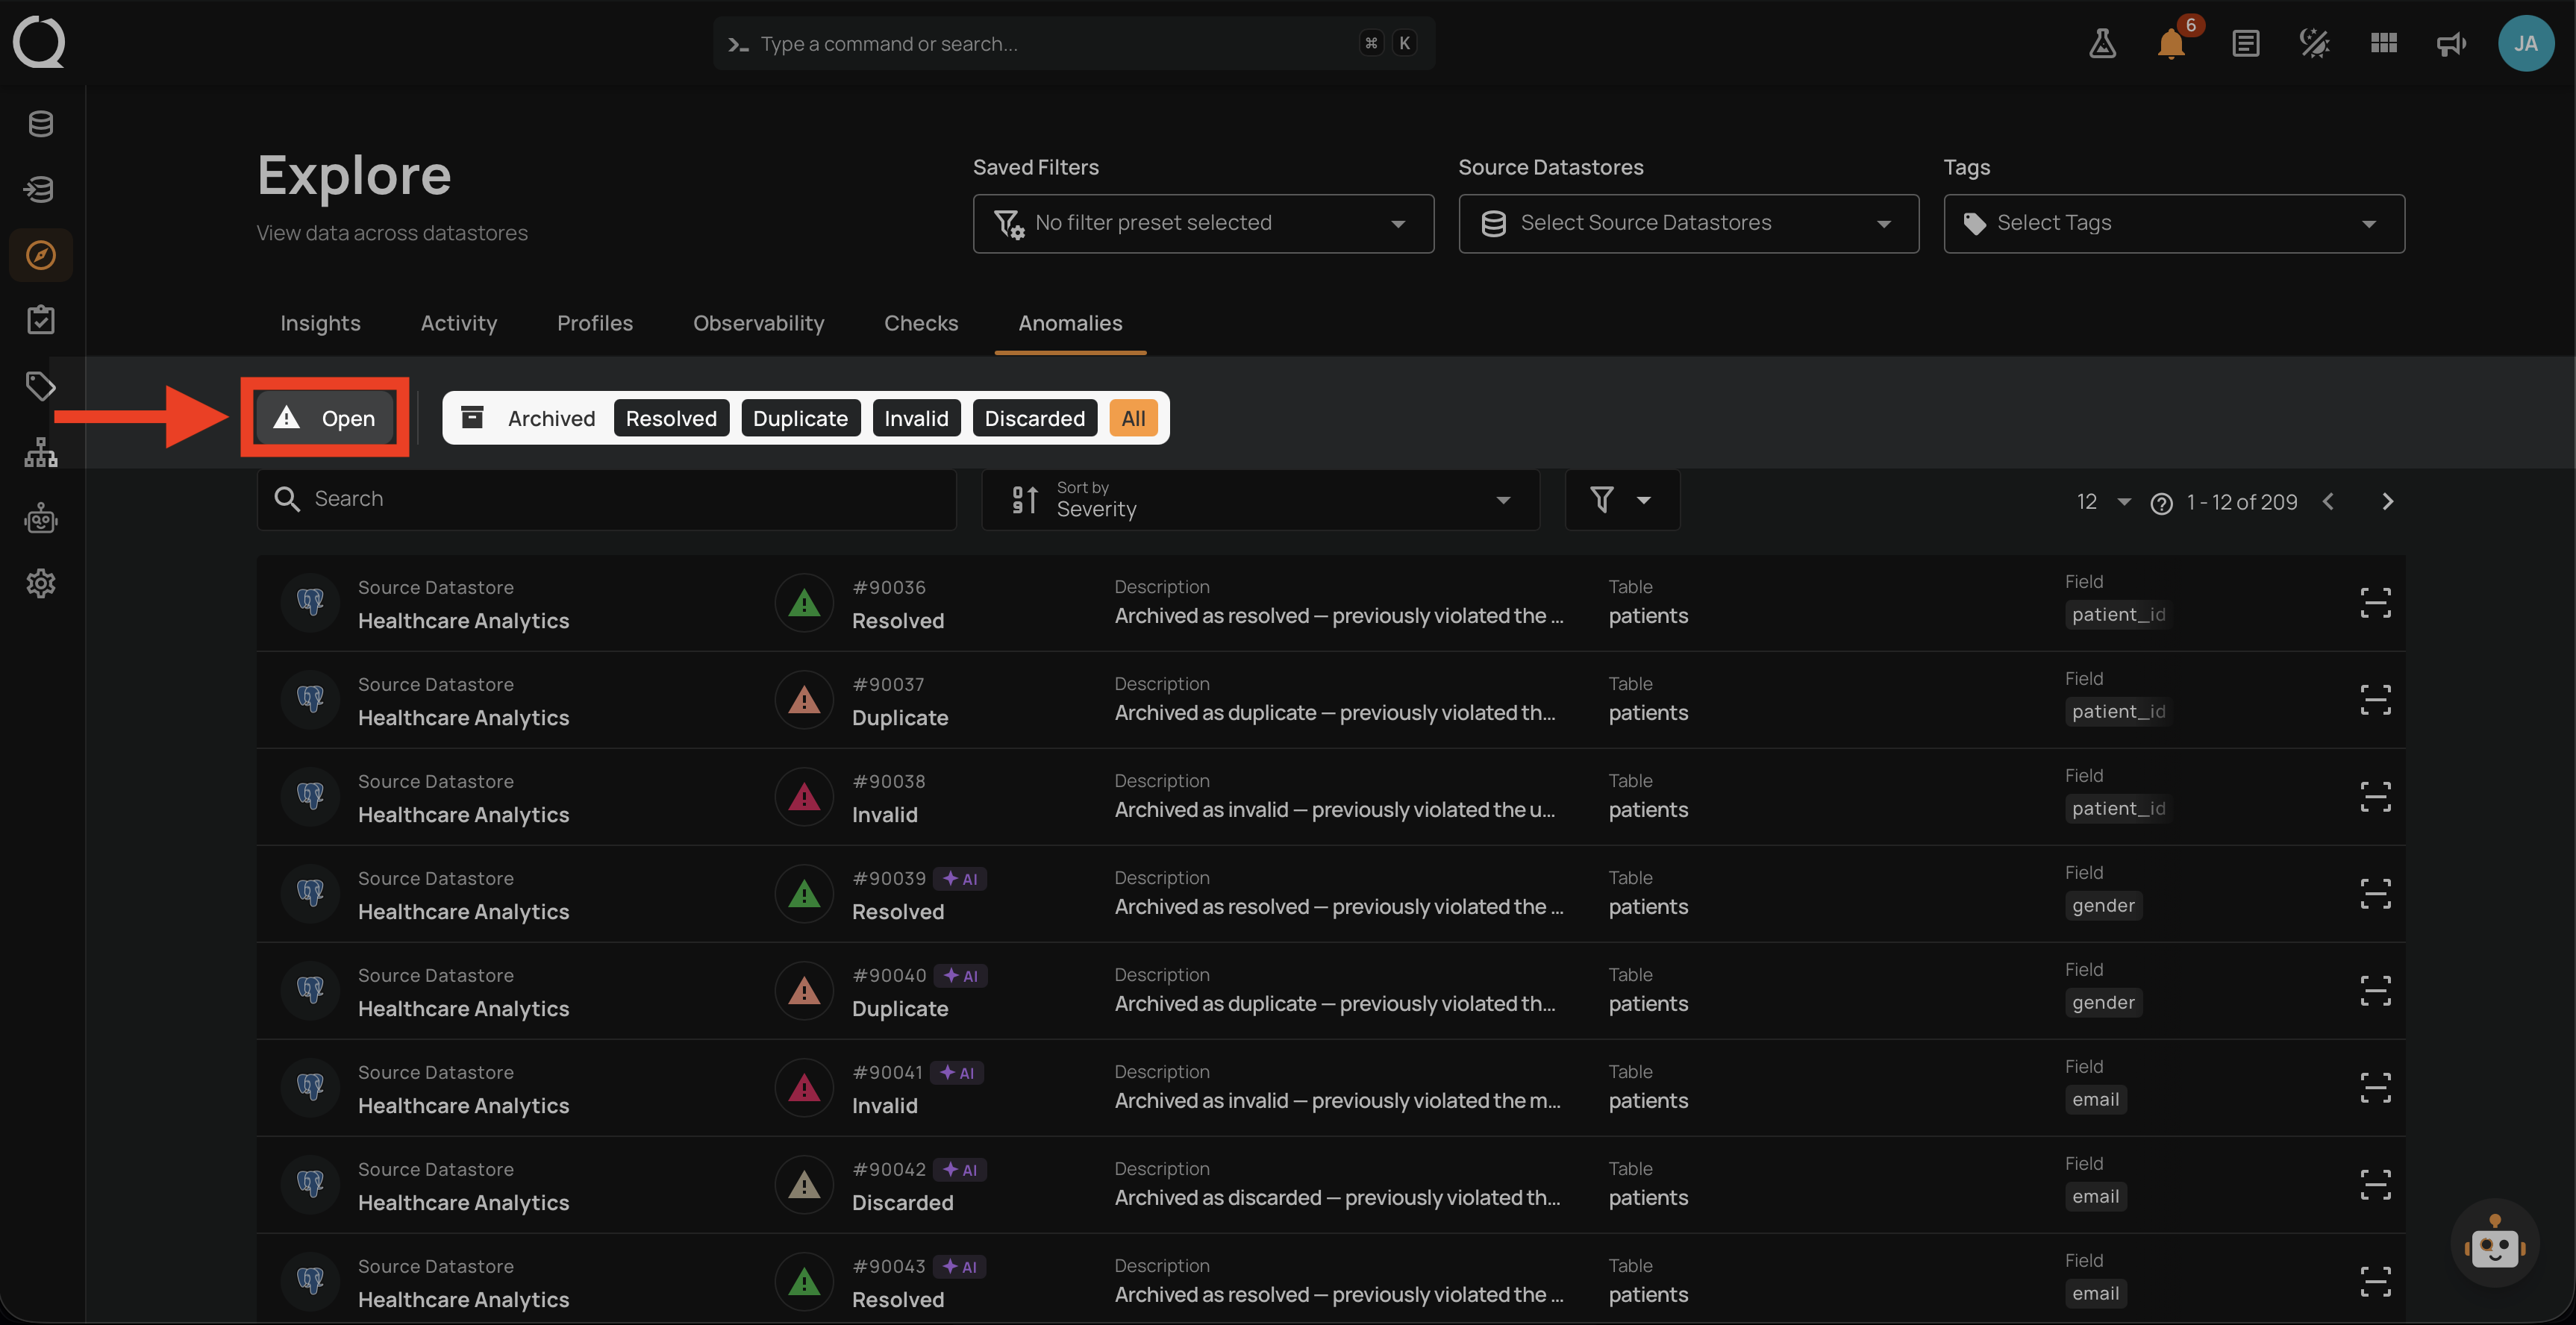Expand the detail view for anomaly #90042
Screen dimensions: 2576x1325
point(2375,1185)
